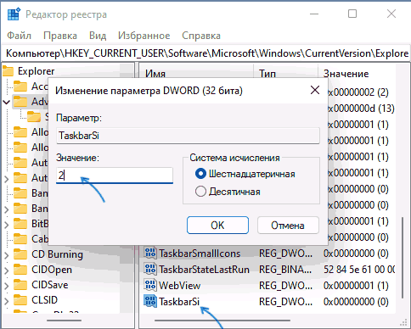Select the CD Burning folder icon

(x=20, y=254)
